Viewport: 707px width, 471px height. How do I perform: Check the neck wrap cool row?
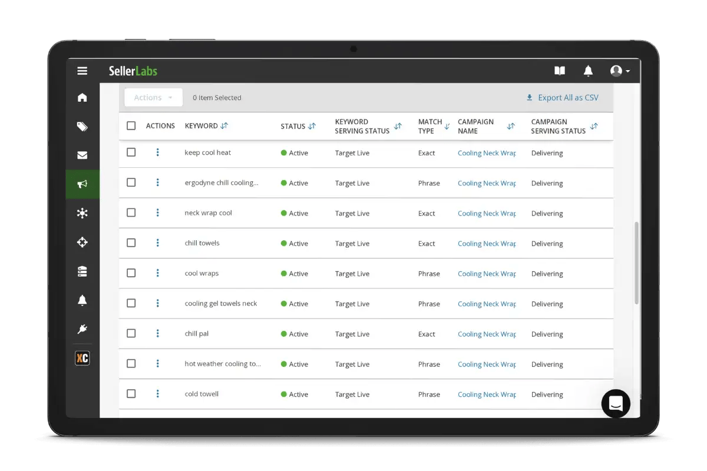point(131,213)
